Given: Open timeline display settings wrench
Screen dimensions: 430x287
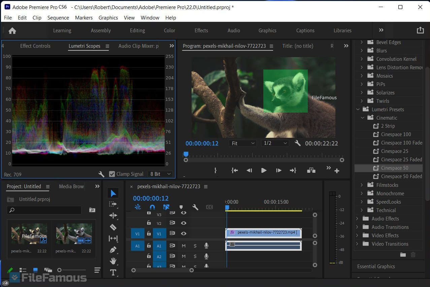Looking at the screenshot, I should point(195,207).
